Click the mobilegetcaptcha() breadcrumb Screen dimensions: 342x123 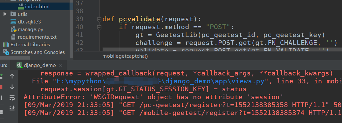125,56
